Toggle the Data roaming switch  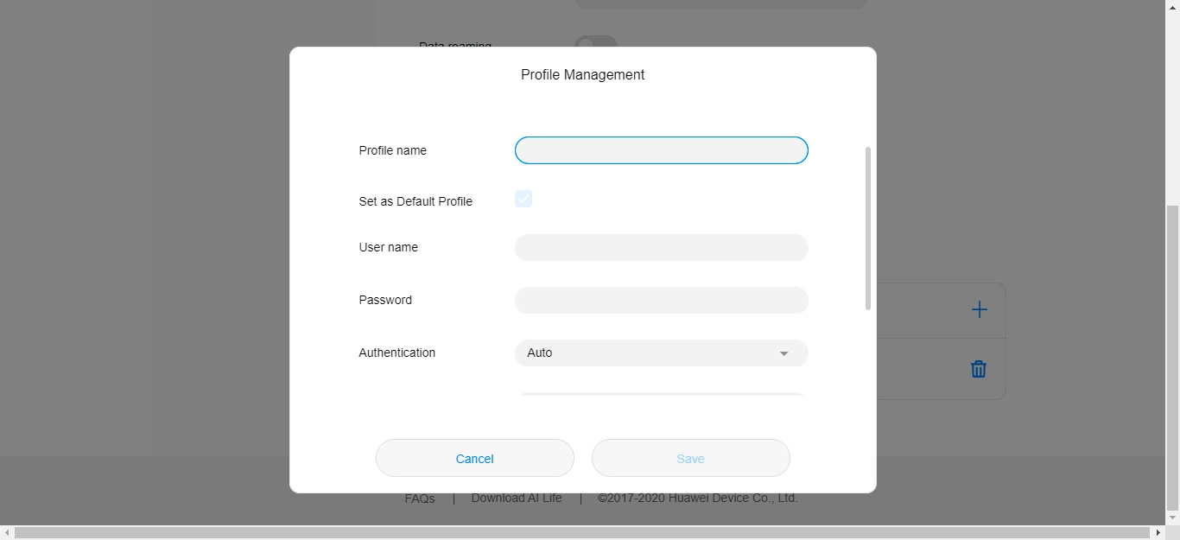point(596,43)
